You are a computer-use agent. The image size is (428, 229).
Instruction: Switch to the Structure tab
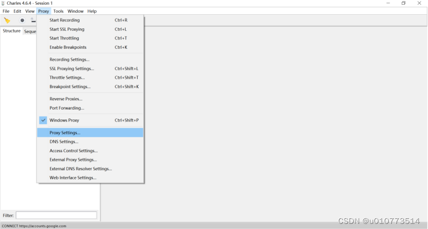point(11,31)
